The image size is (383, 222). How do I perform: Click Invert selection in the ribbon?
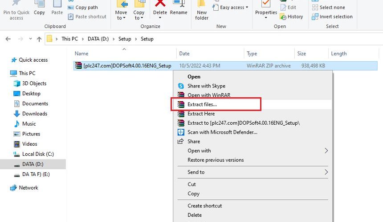[x=332, y=16]
